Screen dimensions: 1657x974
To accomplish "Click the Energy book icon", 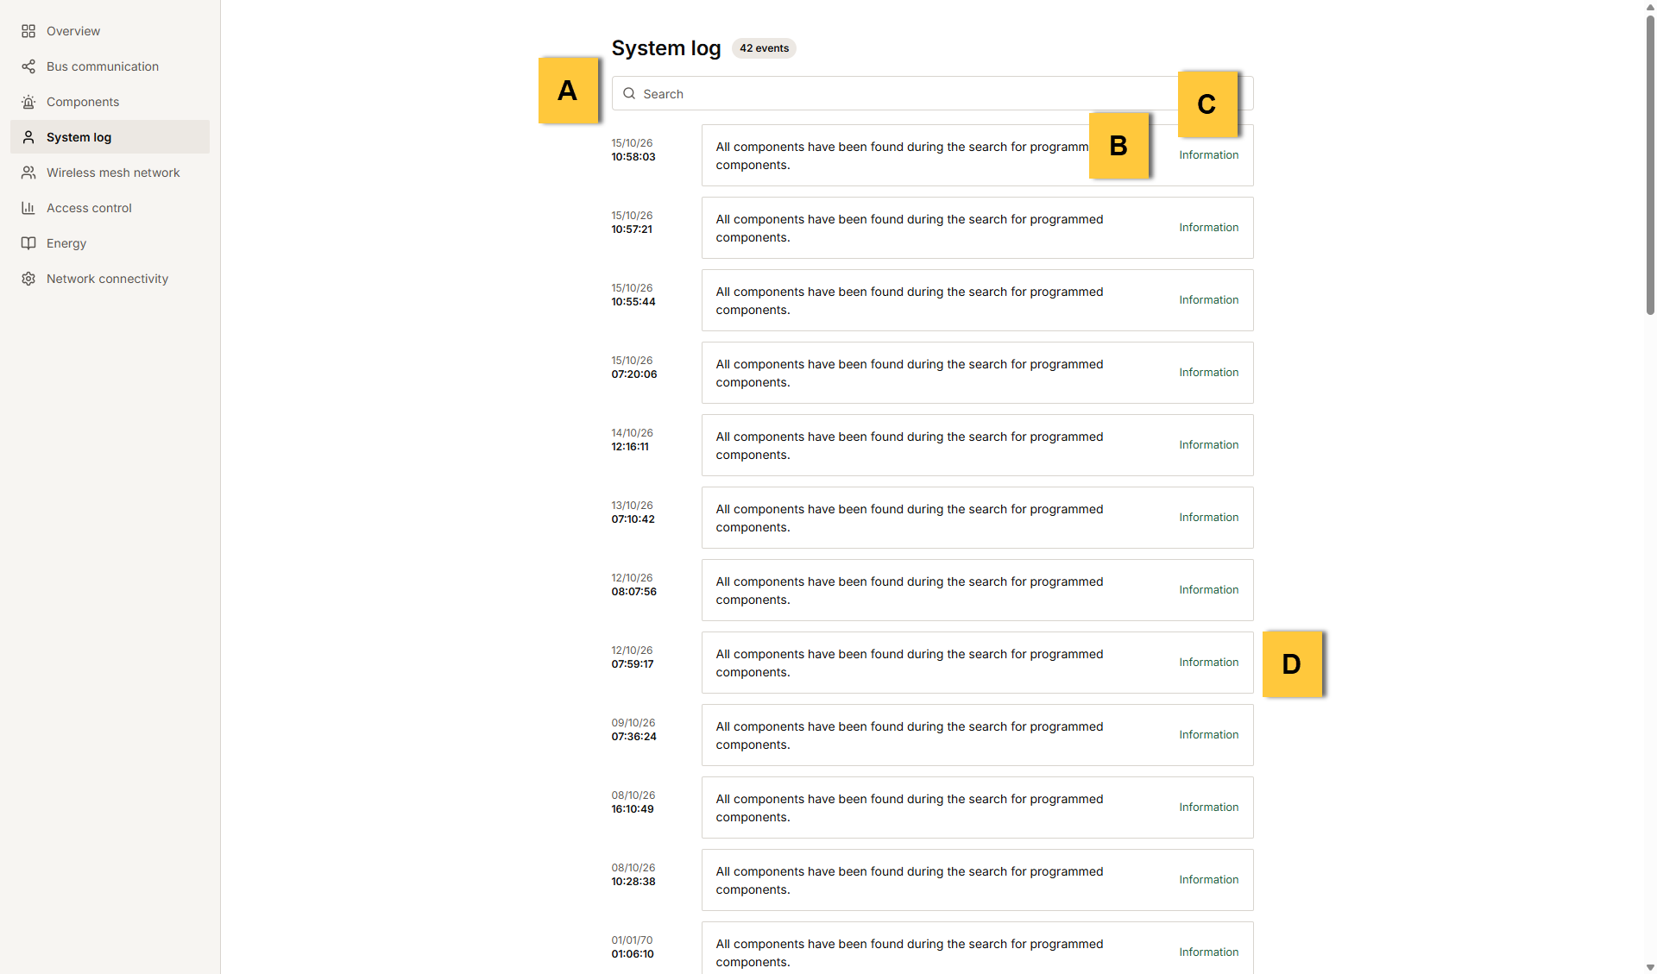I will pos(28,243).
